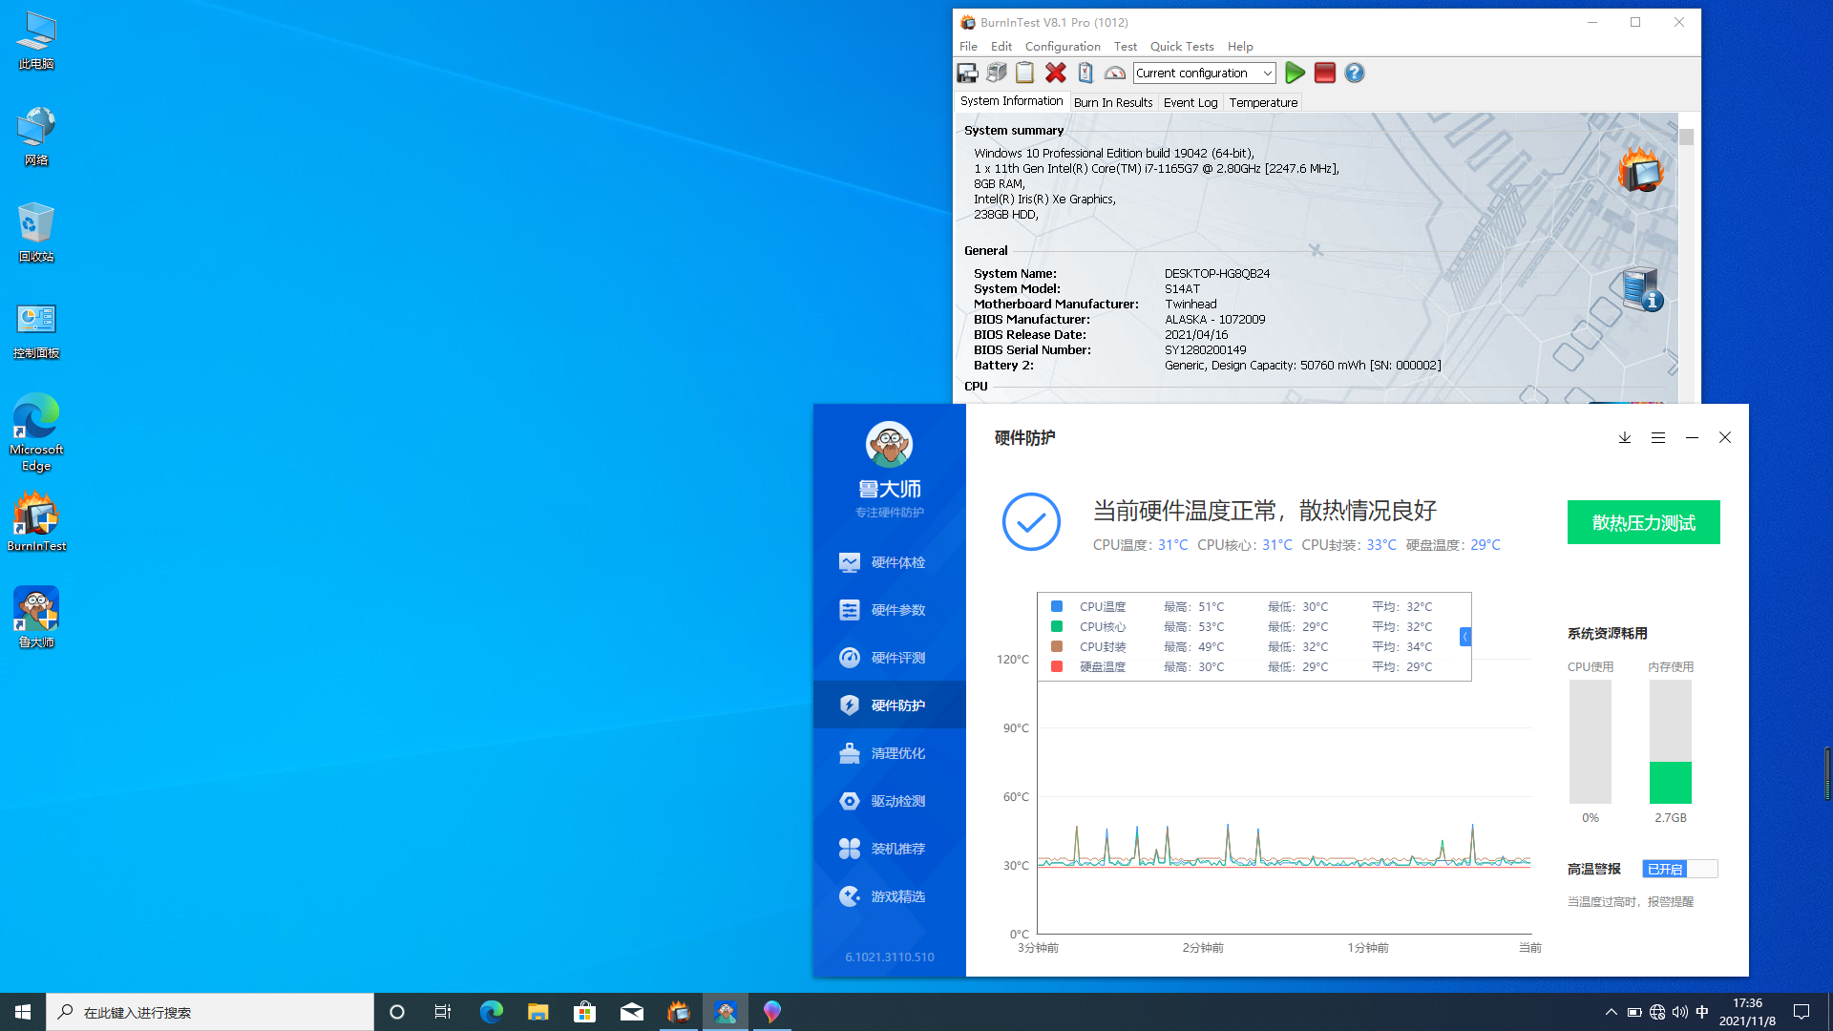The image size is (1833, 1031).
Task: Click the gauge duty cycle icon
Action: pos(1114,73)
